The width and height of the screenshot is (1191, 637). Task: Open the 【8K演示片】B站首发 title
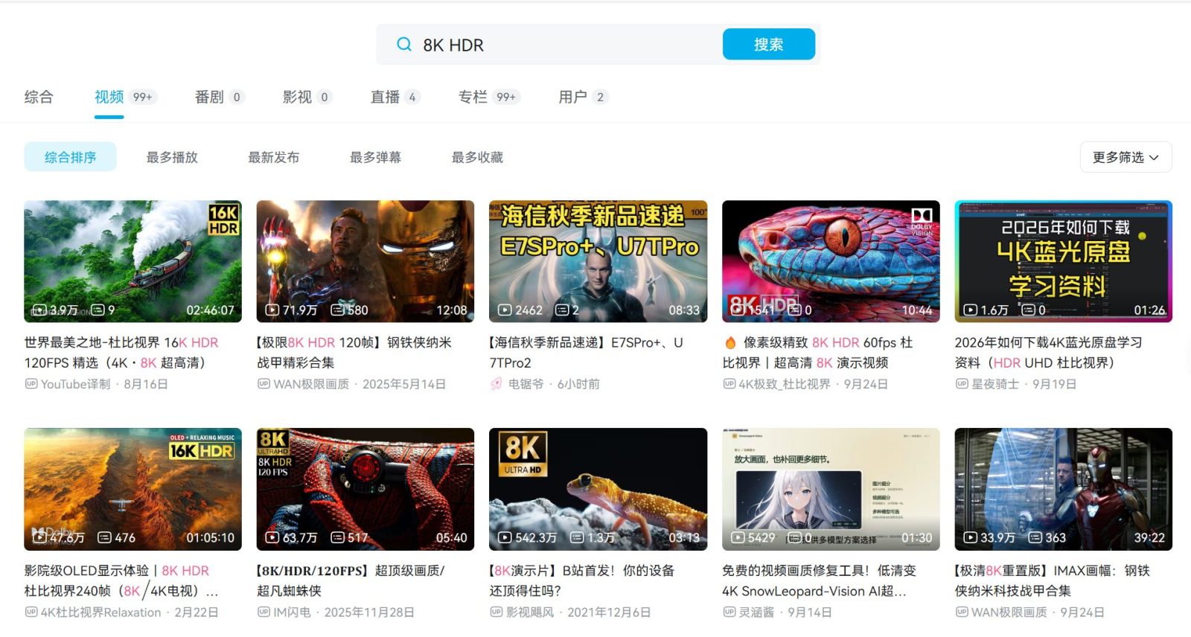581,580
